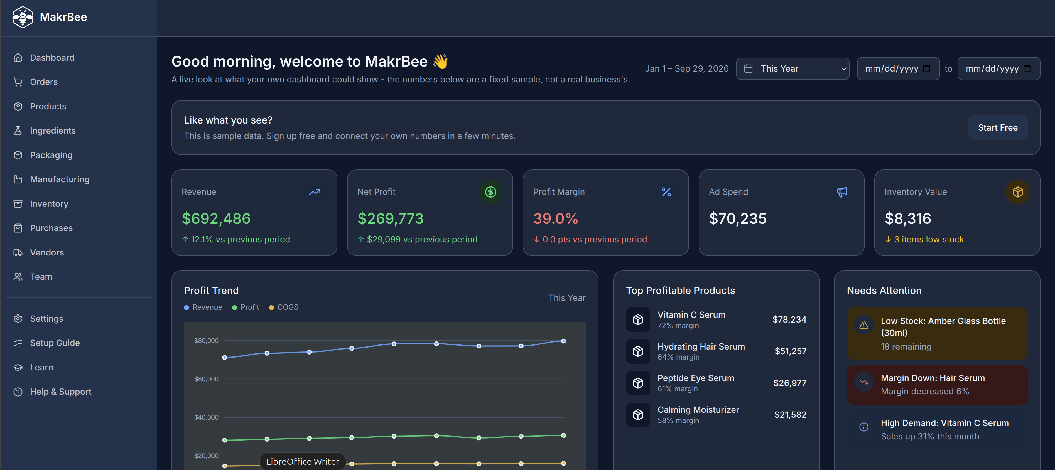Click the Revenue card value $692,486

click(x=216, y=219)
